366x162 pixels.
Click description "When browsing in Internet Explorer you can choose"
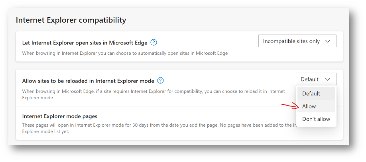(125, 53)
